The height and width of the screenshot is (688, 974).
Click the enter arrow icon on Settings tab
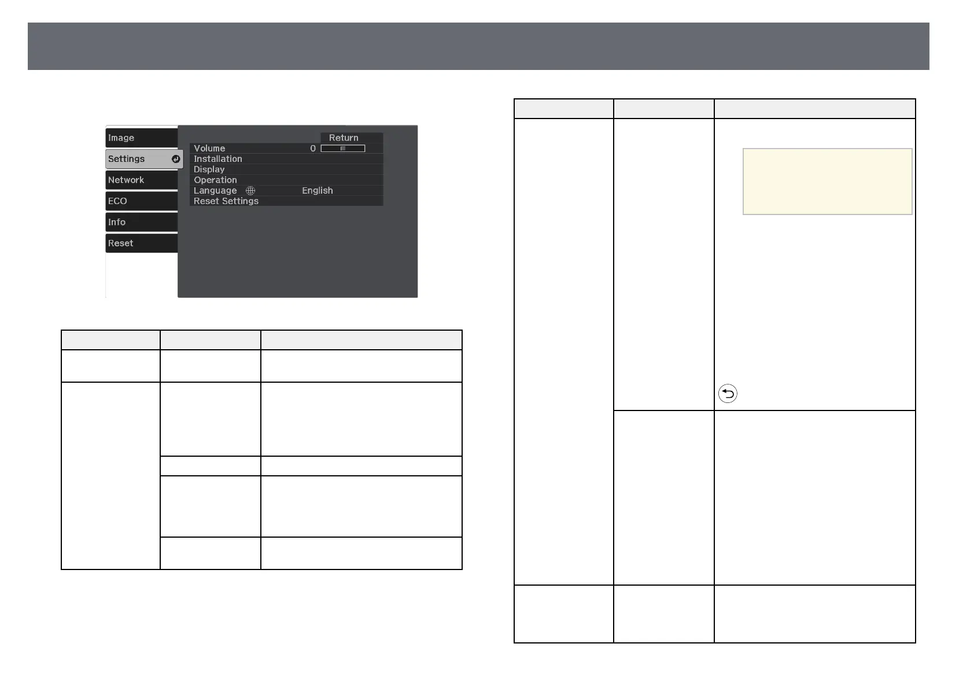(x=176, y=159)
